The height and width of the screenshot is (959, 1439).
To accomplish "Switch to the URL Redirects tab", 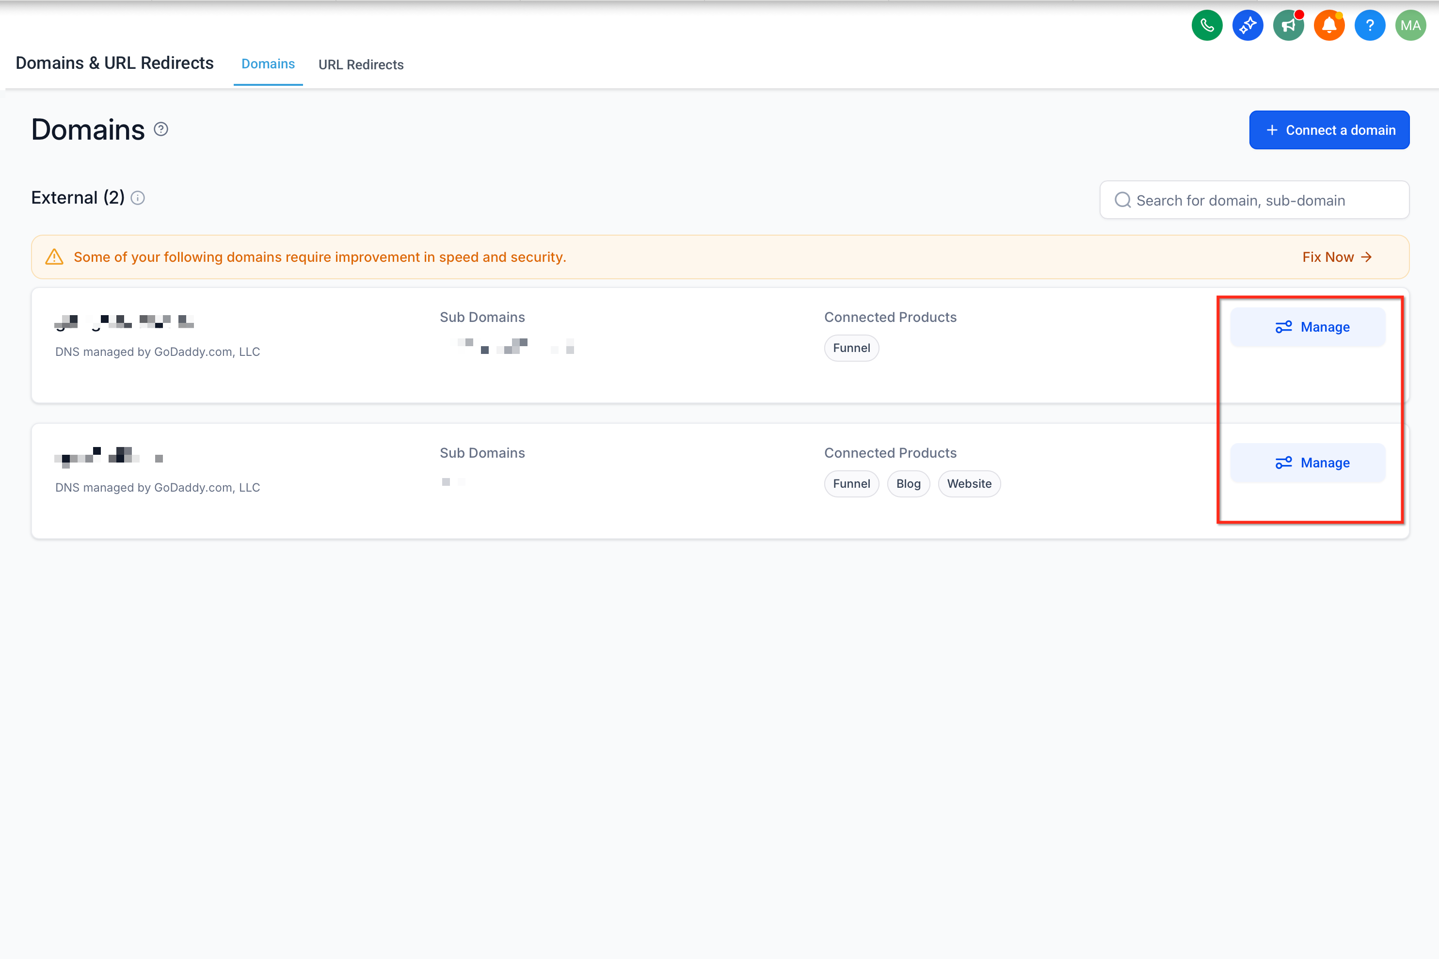I will [361, 64].
